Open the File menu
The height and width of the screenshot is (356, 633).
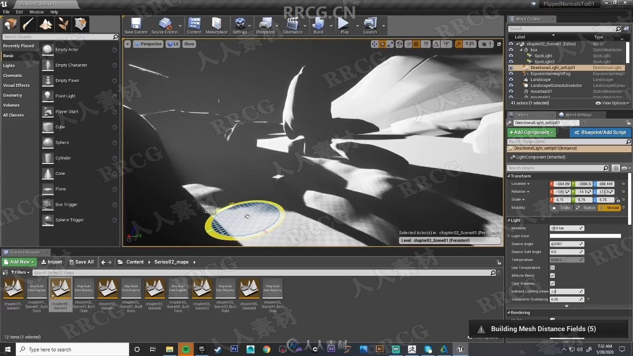[x=6, y=12]
